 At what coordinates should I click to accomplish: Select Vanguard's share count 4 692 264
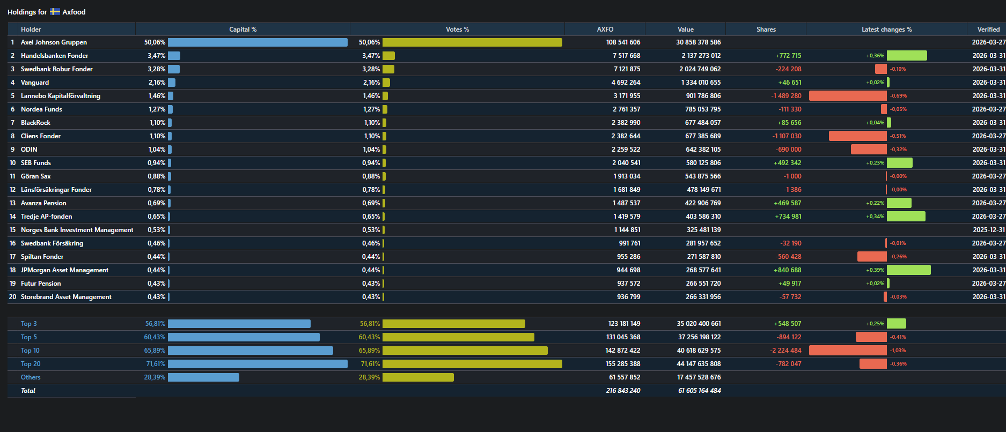tap(626, 83)
